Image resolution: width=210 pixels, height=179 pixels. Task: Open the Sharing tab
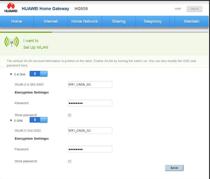click(x=118, y=21)
